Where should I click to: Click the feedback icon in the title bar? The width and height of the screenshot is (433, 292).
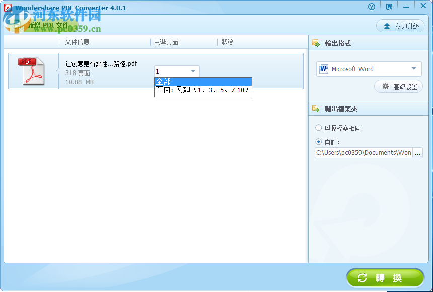(x=389, y=6)
